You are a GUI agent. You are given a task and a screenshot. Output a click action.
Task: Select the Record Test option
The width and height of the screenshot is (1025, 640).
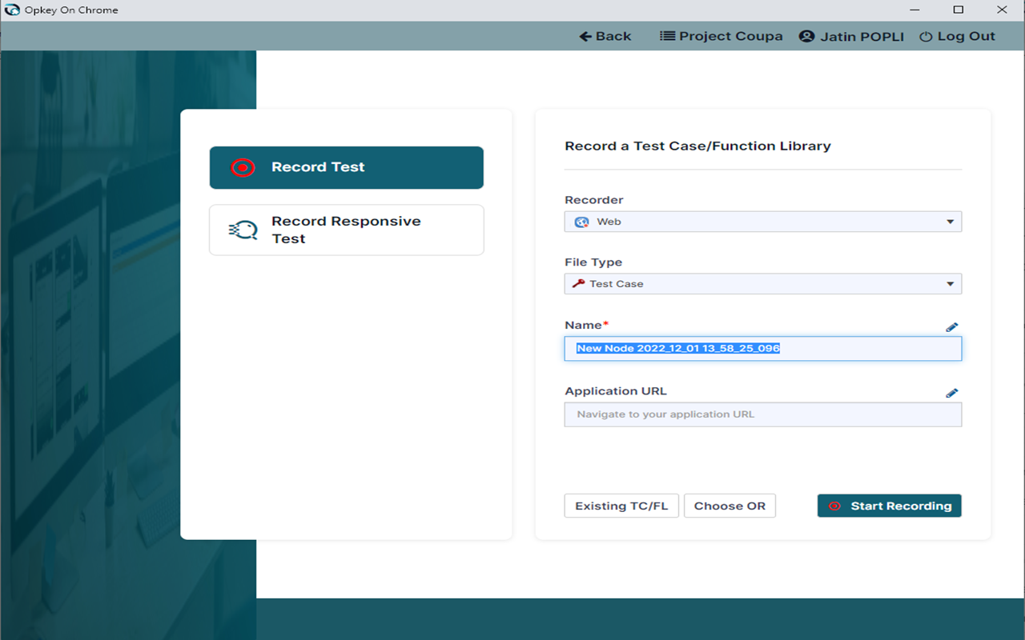(347, 167)
